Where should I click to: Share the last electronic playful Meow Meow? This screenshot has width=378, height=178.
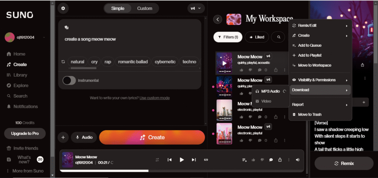tap(275, 140)
